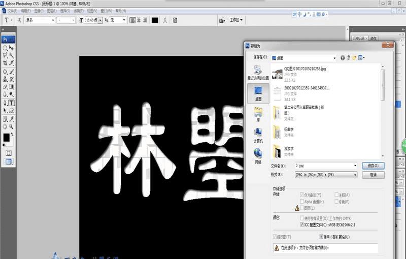
Task: Toggle text orientation in options bar
Action: 19,20
